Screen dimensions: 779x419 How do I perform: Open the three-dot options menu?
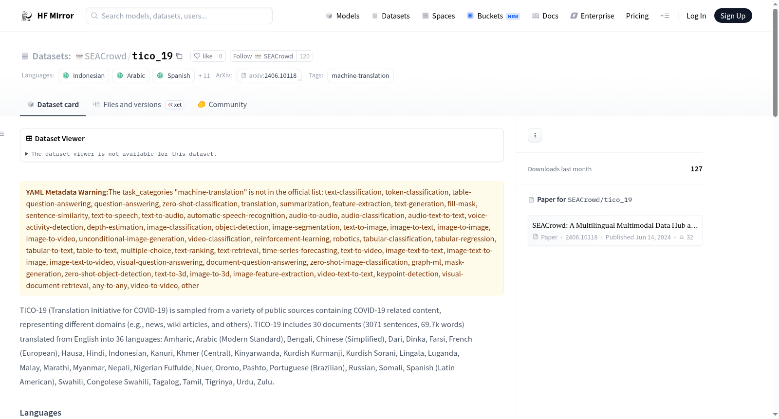[535, 135]
